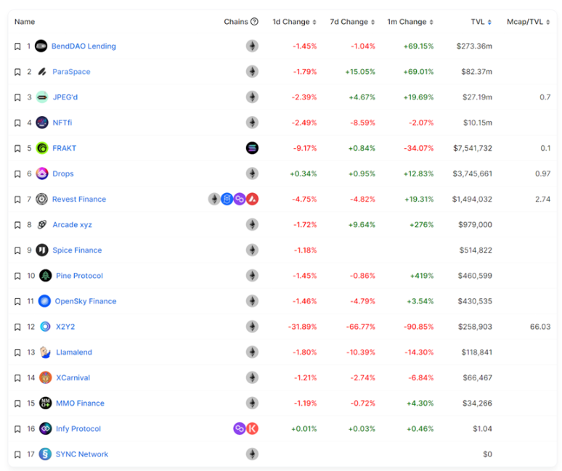Click the Kava chain icon for Infy Protocol
The image size is (562, 471).
253,429
